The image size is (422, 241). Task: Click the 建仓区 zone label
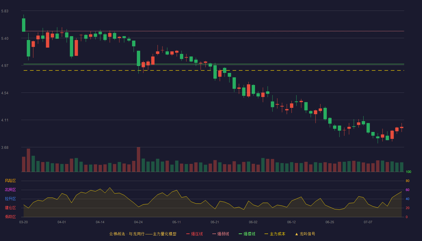(10, 208)
